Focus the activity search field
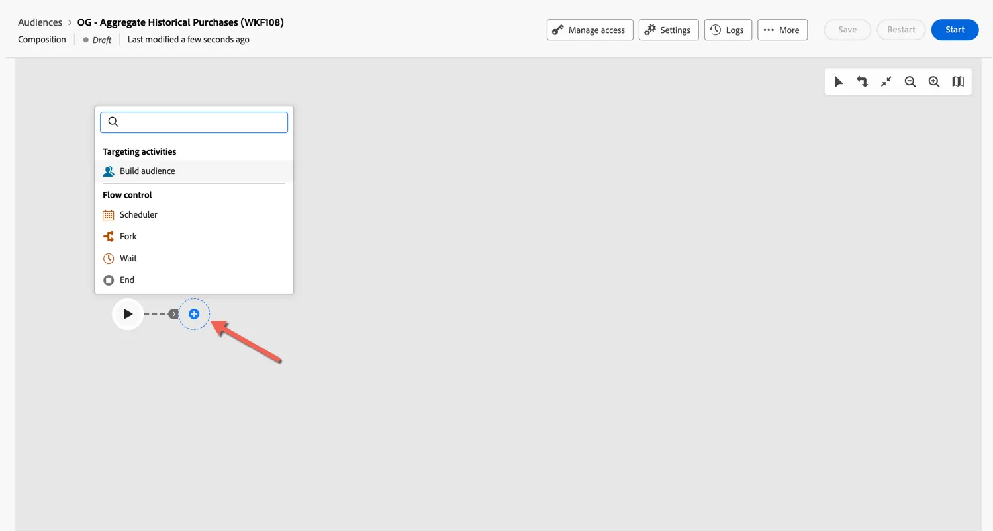 (x=194, y=122)
